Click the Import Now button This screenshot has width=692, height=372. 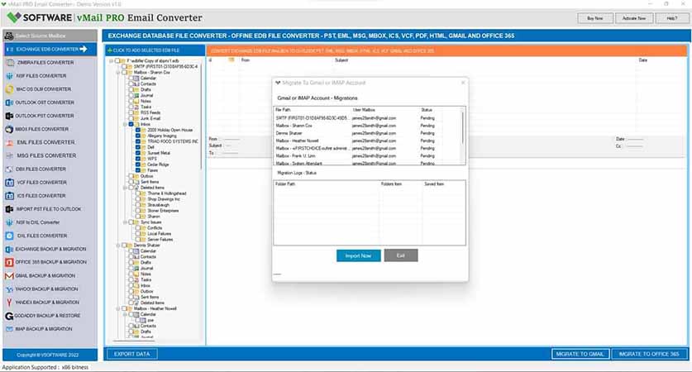(358, 256)
